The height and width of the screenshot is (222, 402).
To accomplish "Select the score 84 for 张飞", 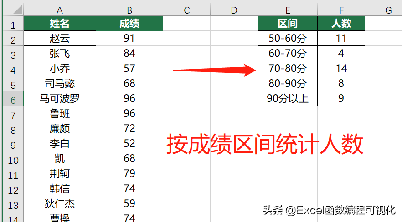I will tap(129, 54).
